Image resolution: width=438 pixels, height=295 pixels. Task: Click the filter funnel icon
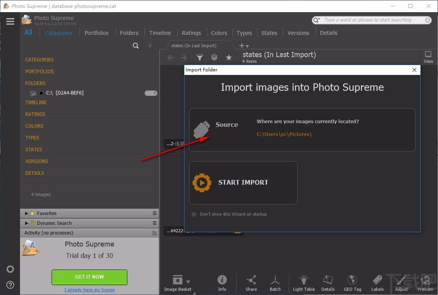point(199,57)
